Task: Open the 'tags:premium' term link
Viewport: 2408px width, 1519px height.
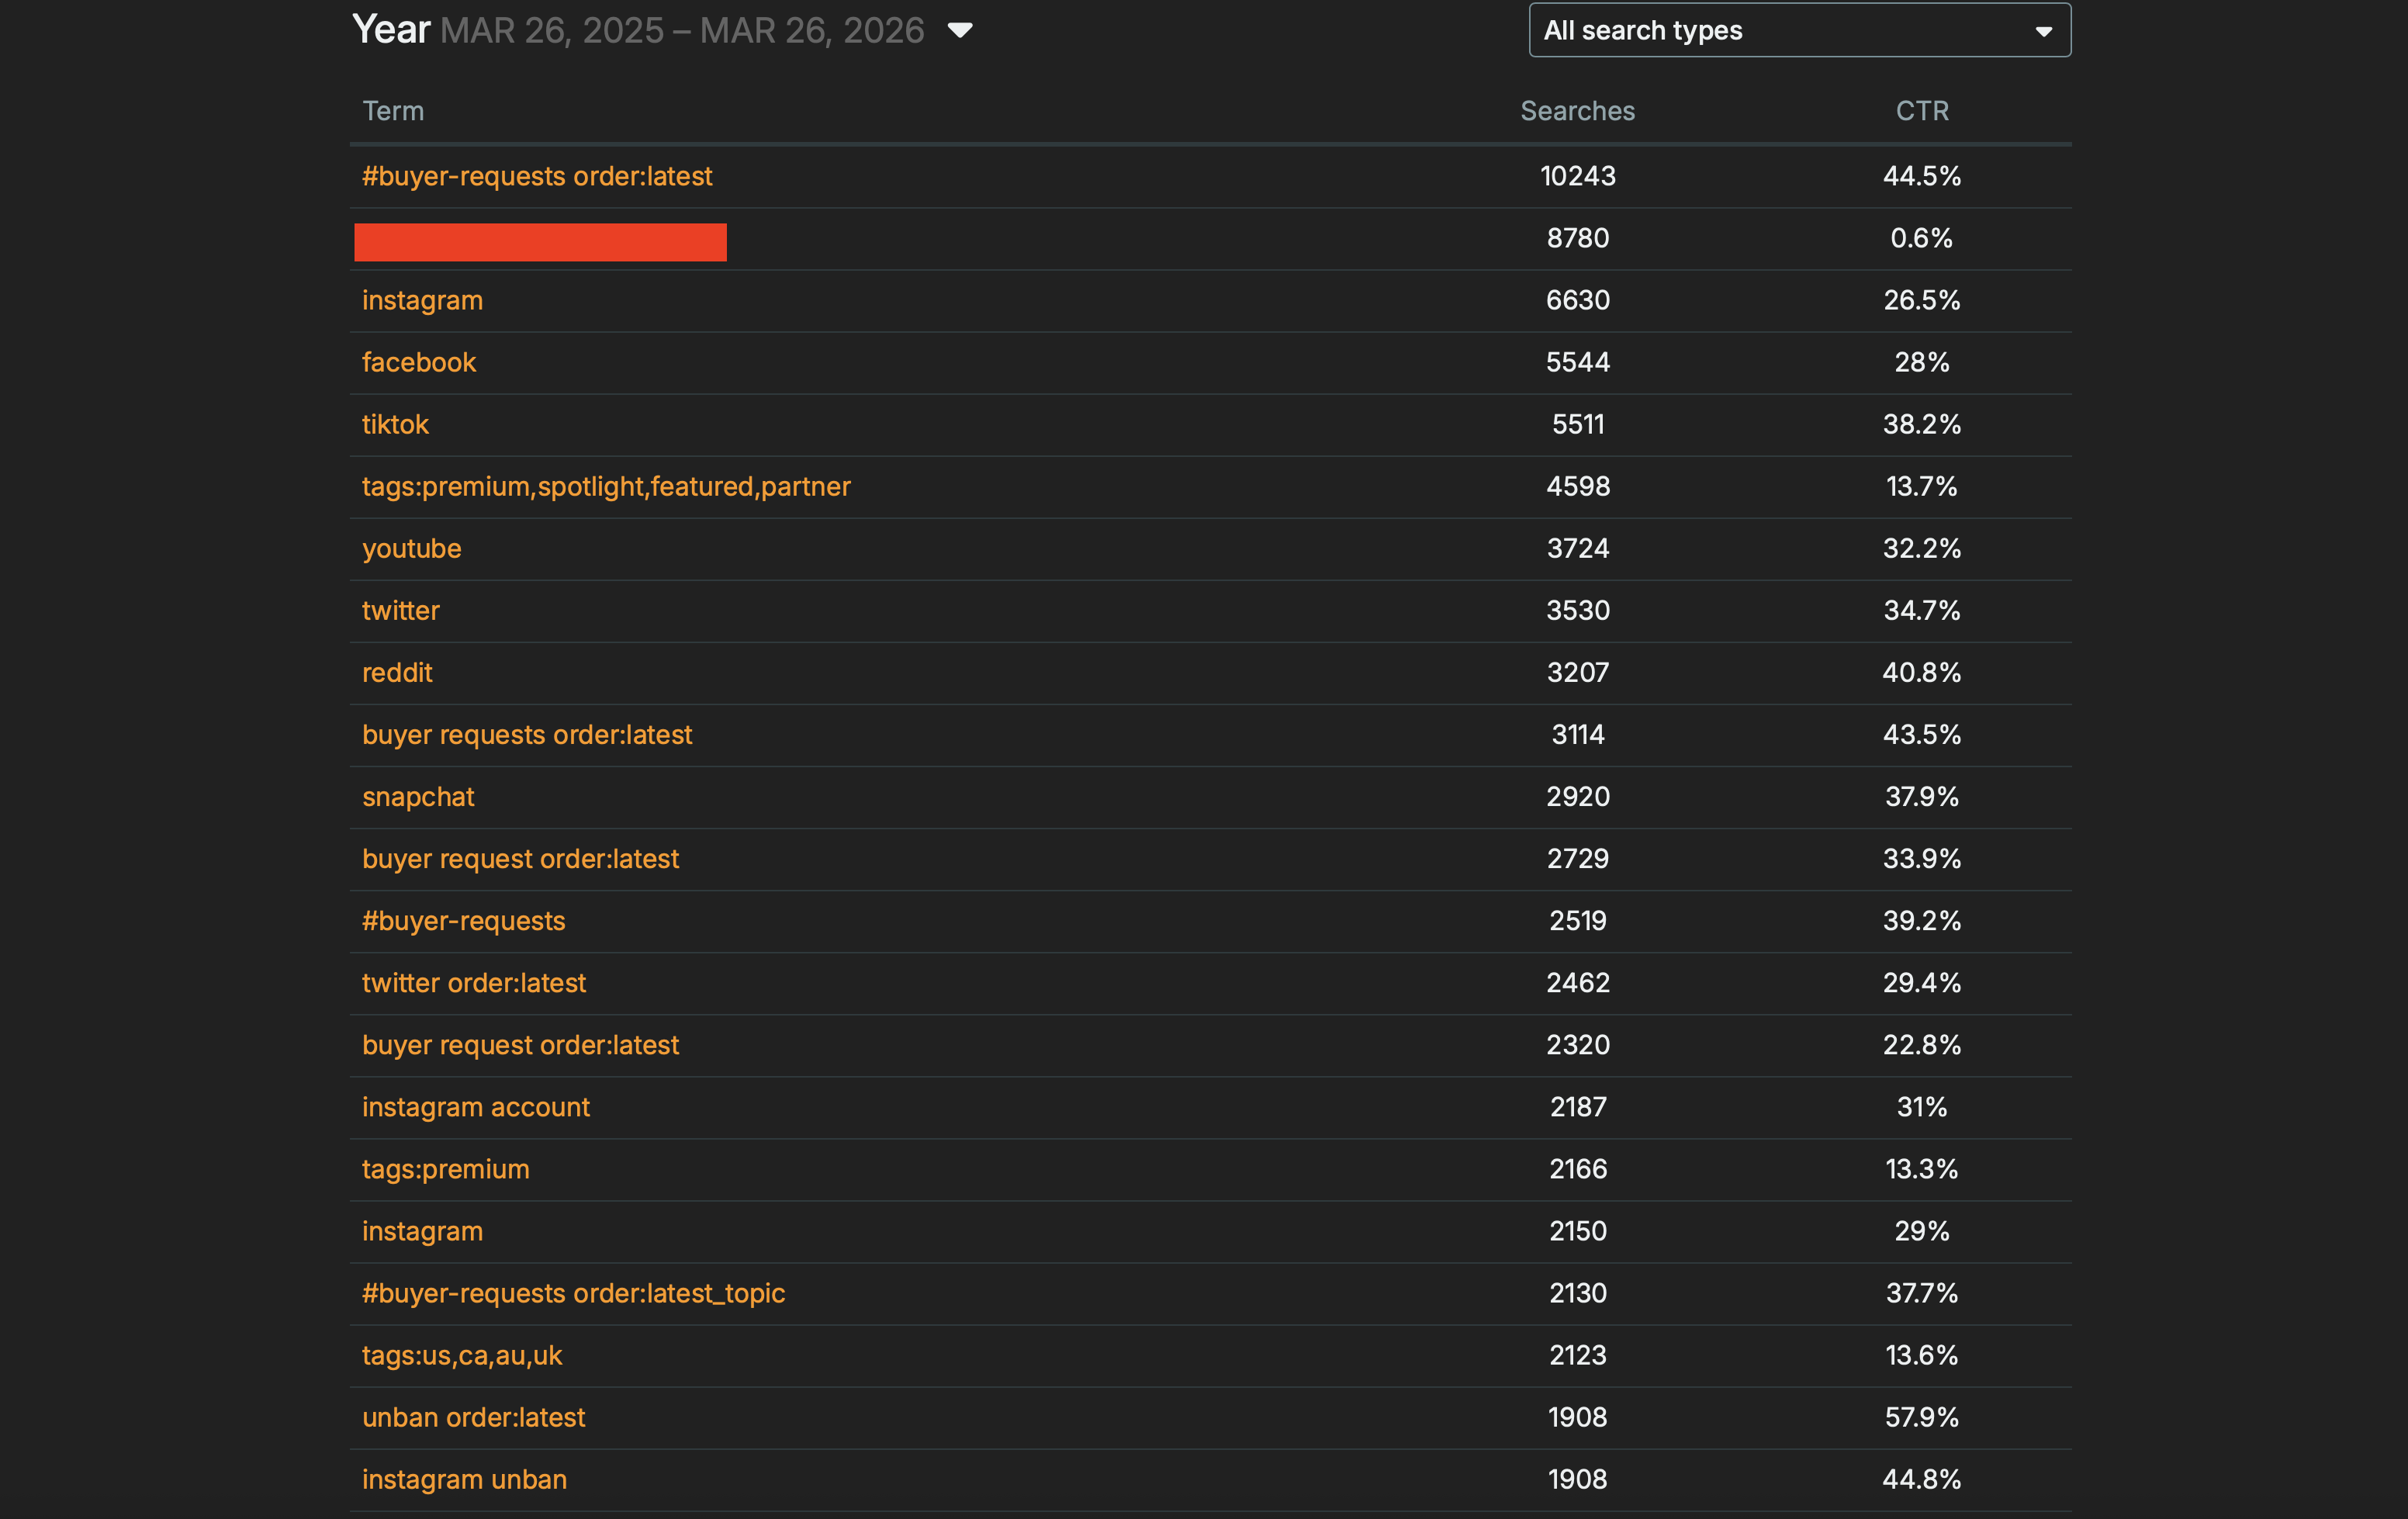Action: point(446,1169)
